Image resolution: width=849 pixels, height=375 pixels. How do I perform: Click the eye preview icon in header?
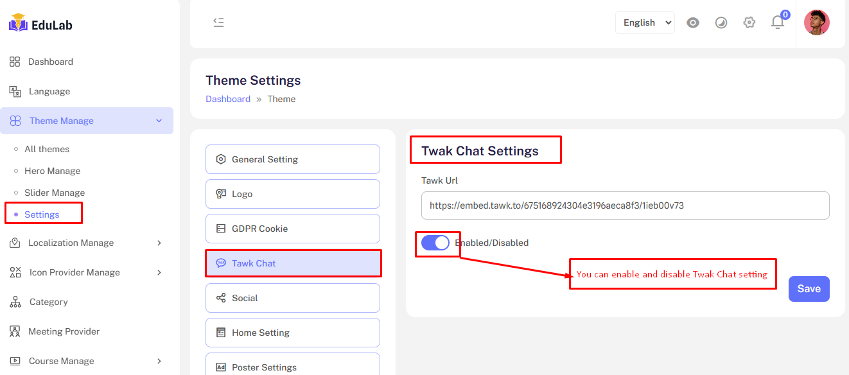point(692,22)
